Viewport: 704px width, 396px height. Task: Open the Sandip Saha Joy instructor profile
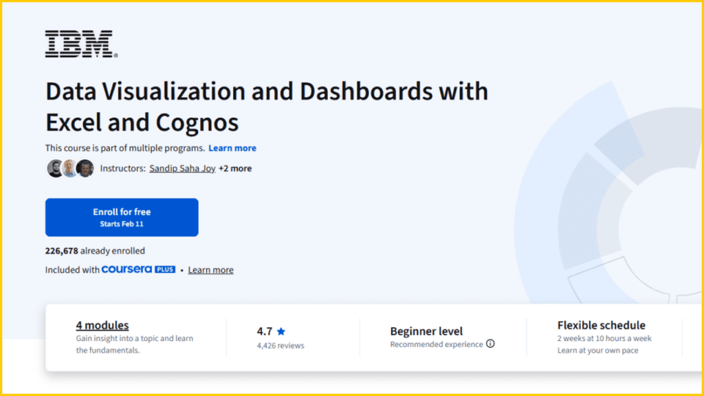pyautogui.click(x=182, y=168)
